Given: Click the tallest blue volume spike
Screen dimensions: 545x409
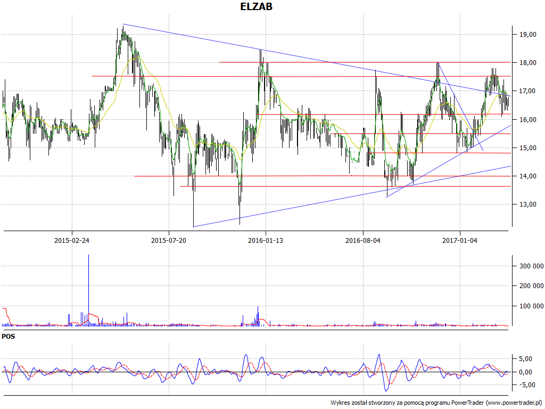Looking at the screenshot, I should [89, 290].
